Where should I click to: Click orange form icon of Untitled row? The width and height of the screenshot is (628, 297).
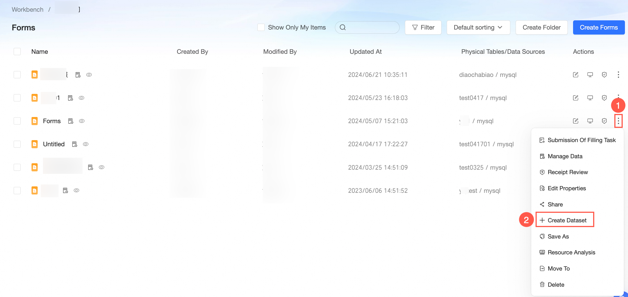pyautogui.click(x=35, y=144)
